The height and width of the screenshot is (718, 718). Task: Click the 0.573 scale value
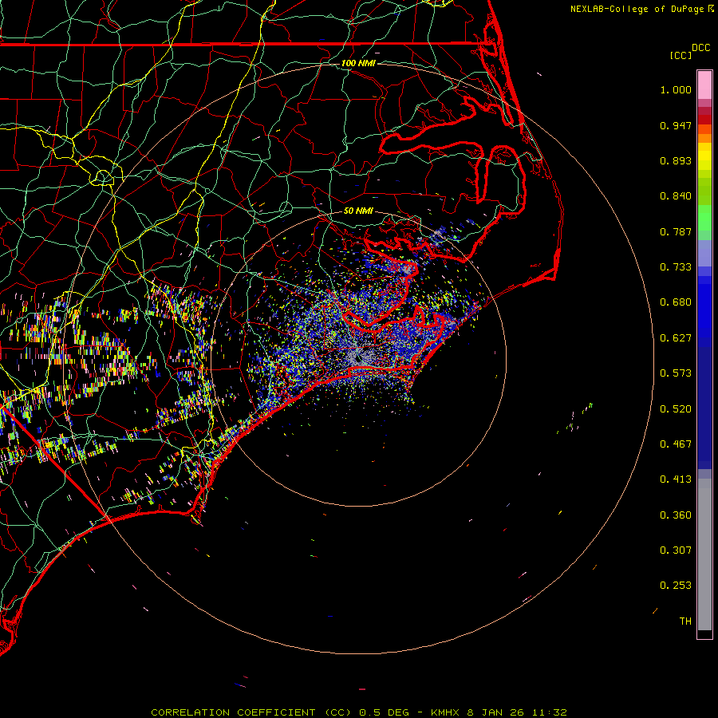676,373
